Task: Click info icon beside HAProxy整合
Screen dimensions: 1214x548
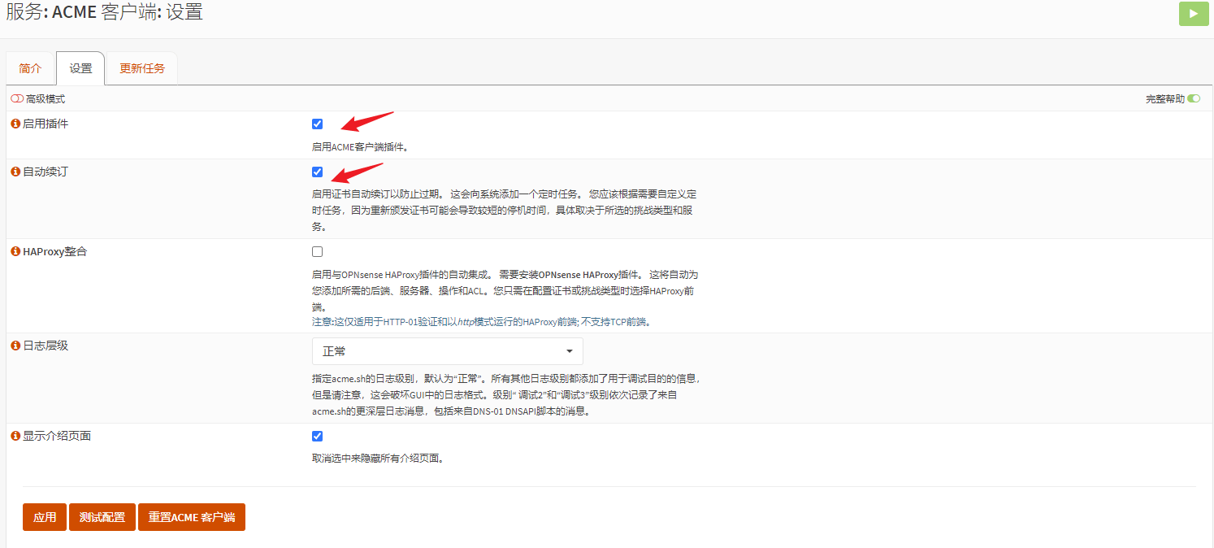Action: pyautogui.click(x=15, y=252)
